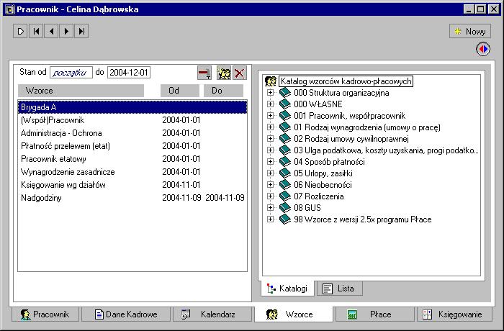Image resolution: width=504 pixels, height=331 pixels.
Task: Maximize the Pracownik window
Action: (480, 9)
